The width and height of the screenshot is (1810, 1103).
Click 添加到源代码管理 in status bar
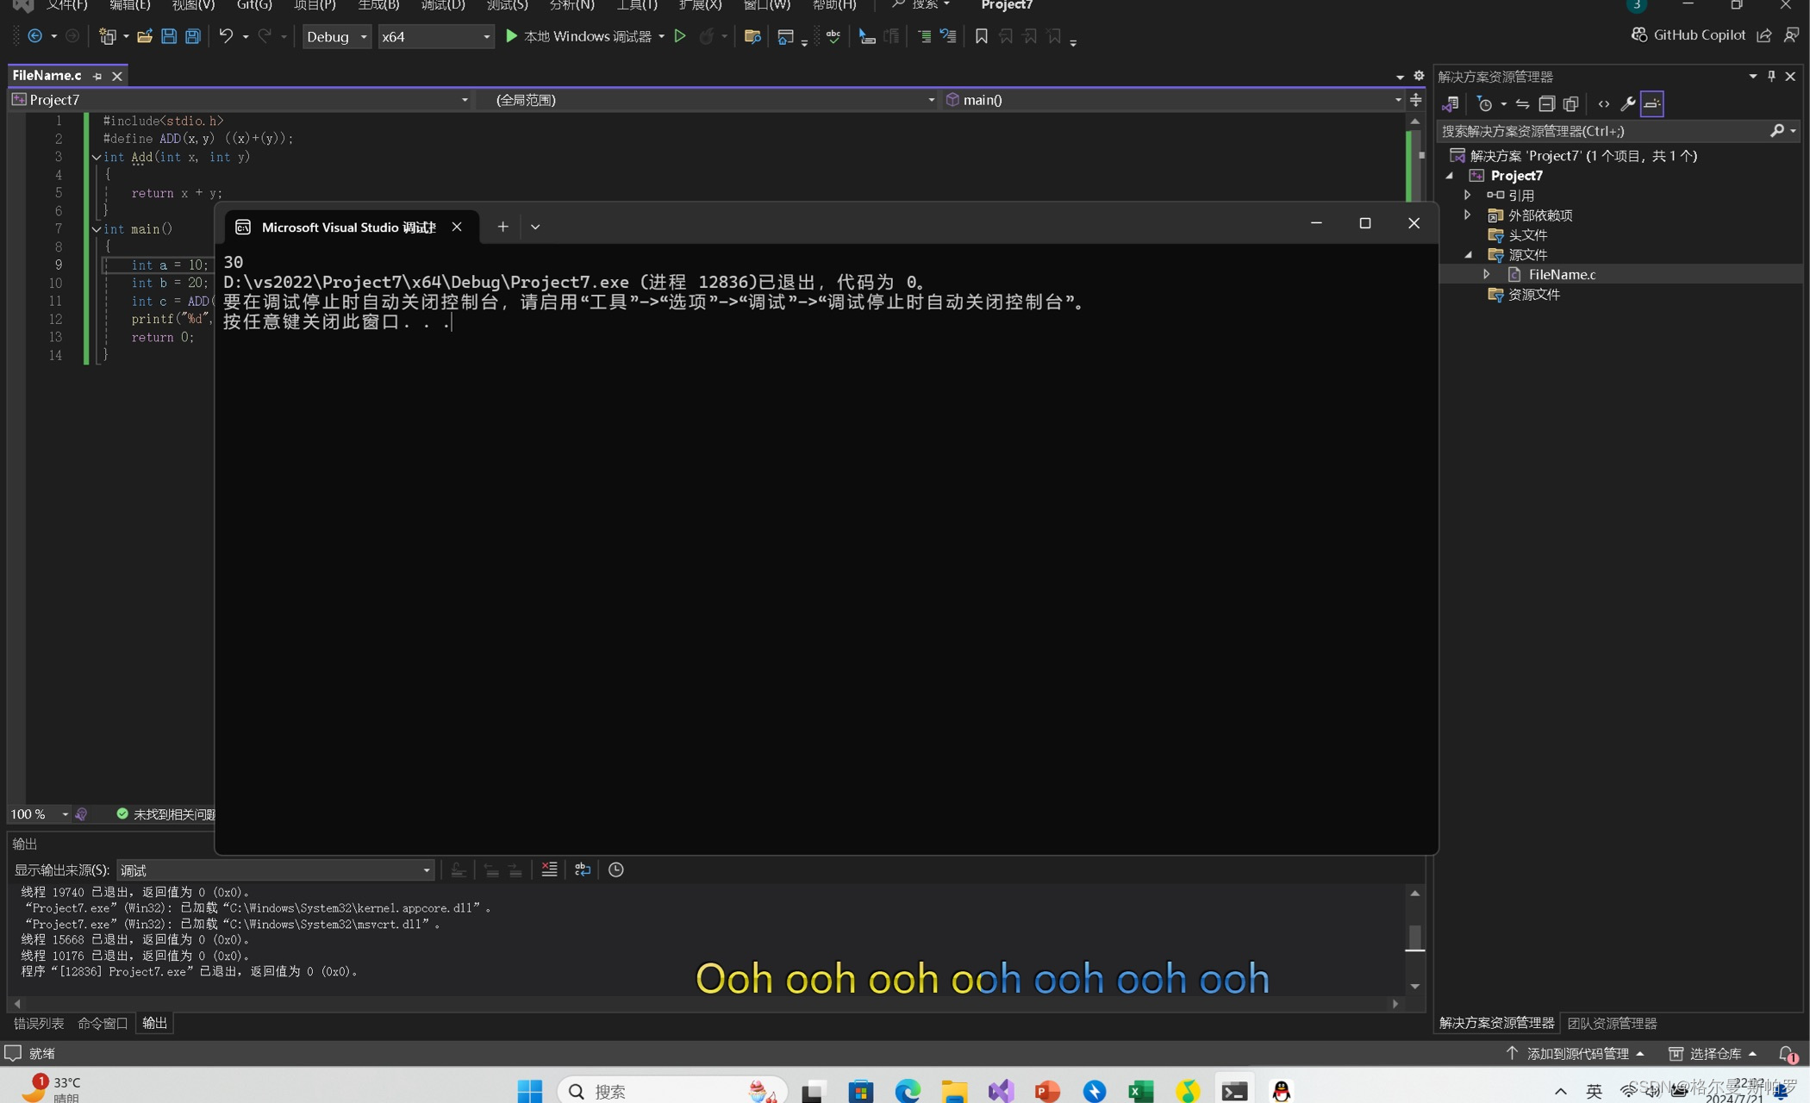(x=1576, y=1054)
